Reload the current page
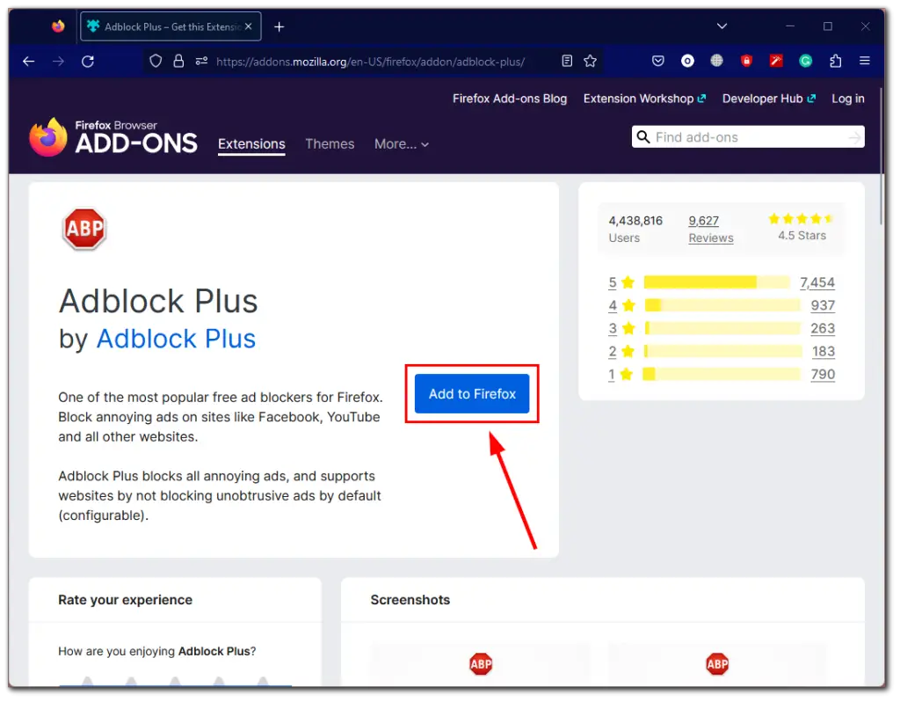 point(88,61)
